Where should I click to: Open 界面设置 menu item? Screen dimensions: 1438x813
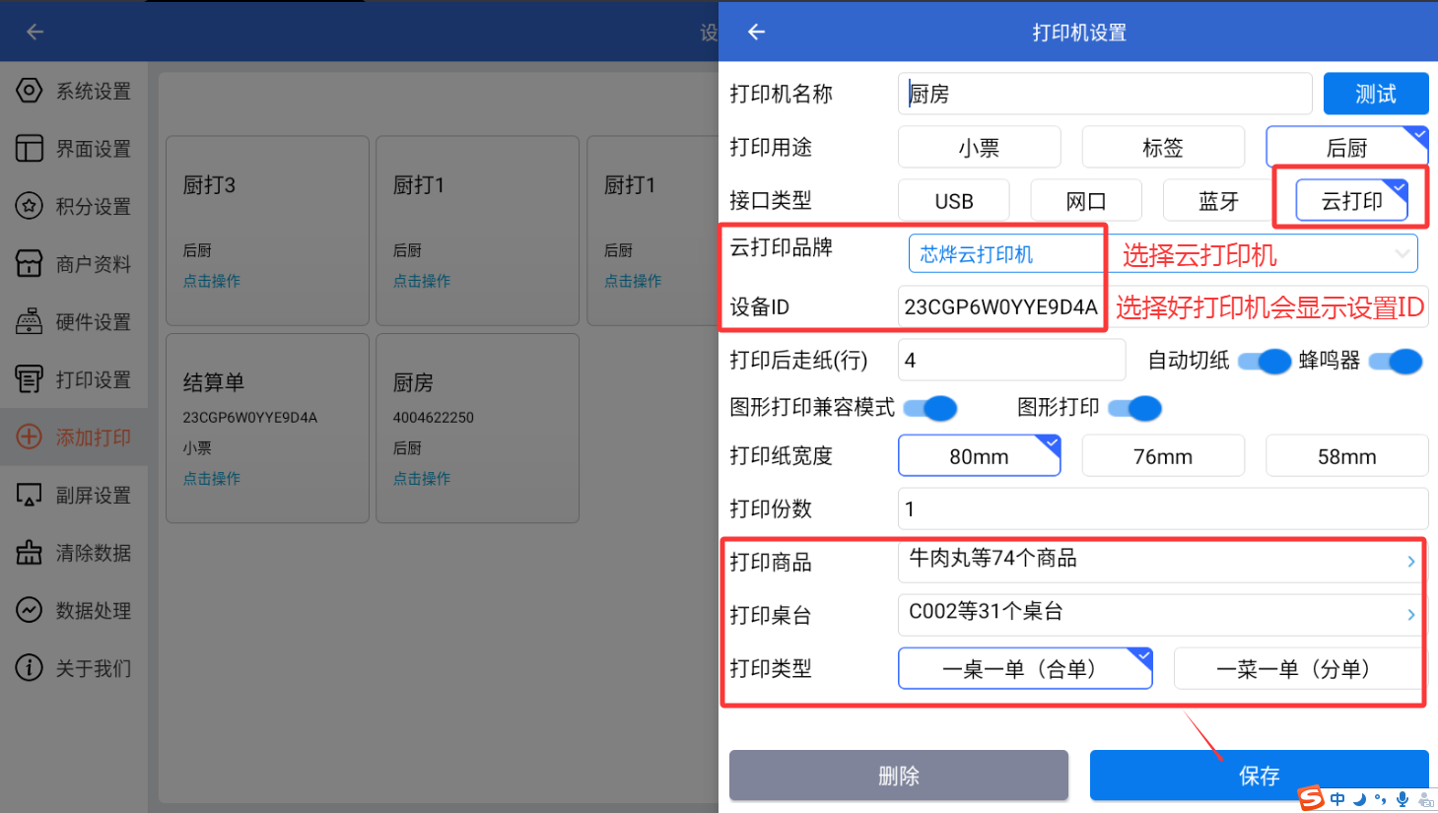pyautogui.click(x=74, y=149)
